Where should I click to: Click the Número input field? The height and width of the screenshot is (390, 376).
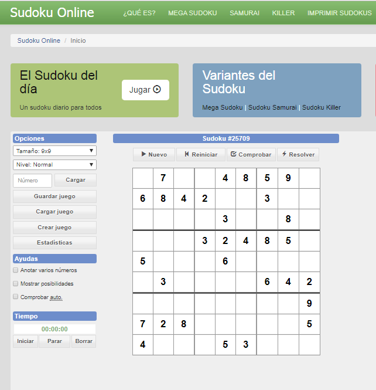[33, 181]
